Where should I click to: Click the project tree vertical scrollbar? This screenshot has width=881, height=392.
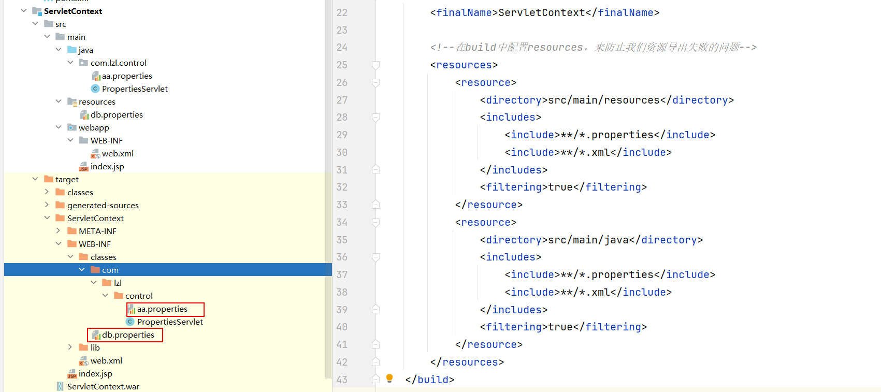[328, 207]
